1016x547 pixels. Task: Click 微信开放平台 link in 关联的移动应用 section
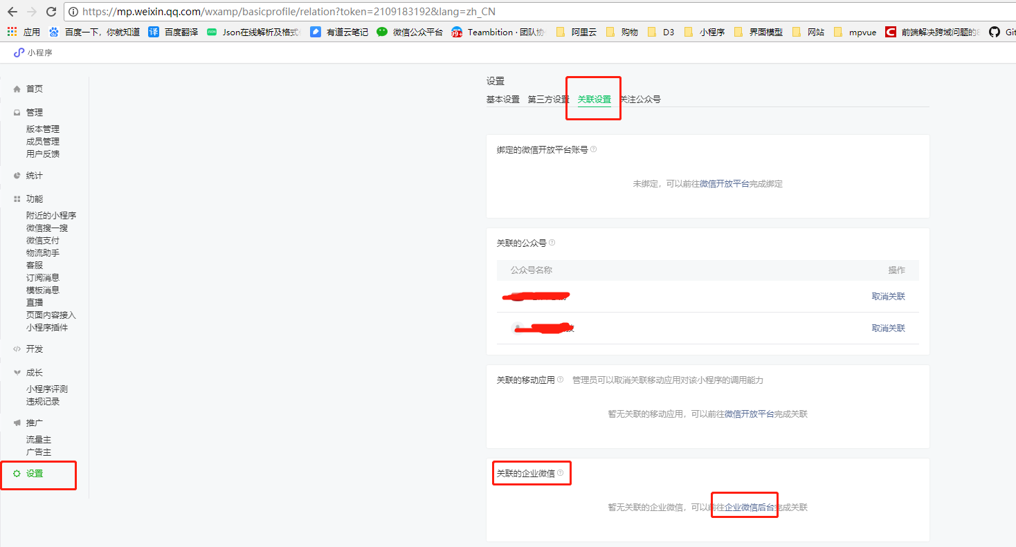coord(750,414)
